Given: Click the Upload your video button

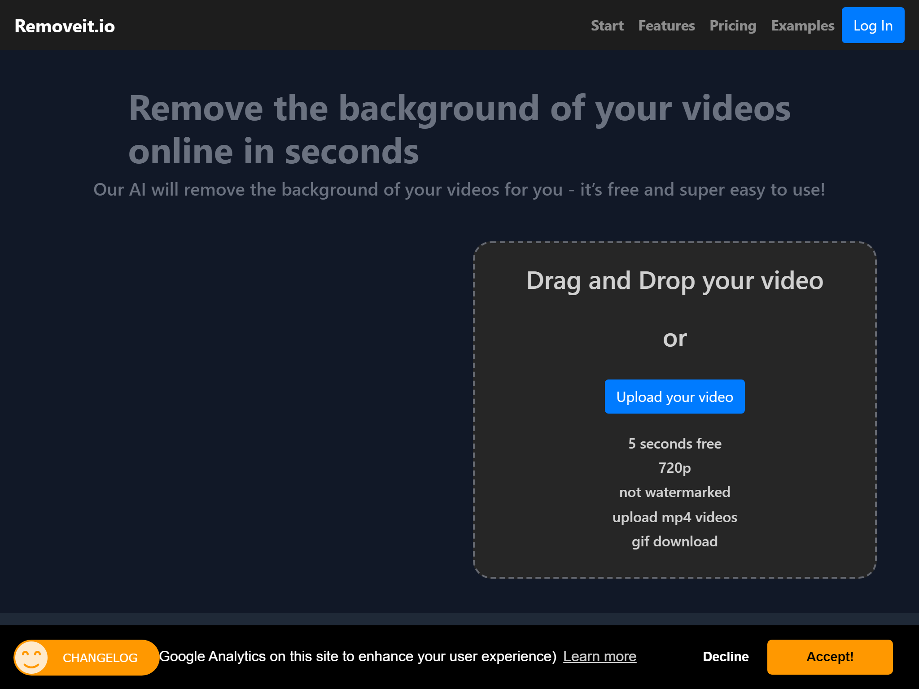Looking at the screenshot, I should tap(674, 396).
